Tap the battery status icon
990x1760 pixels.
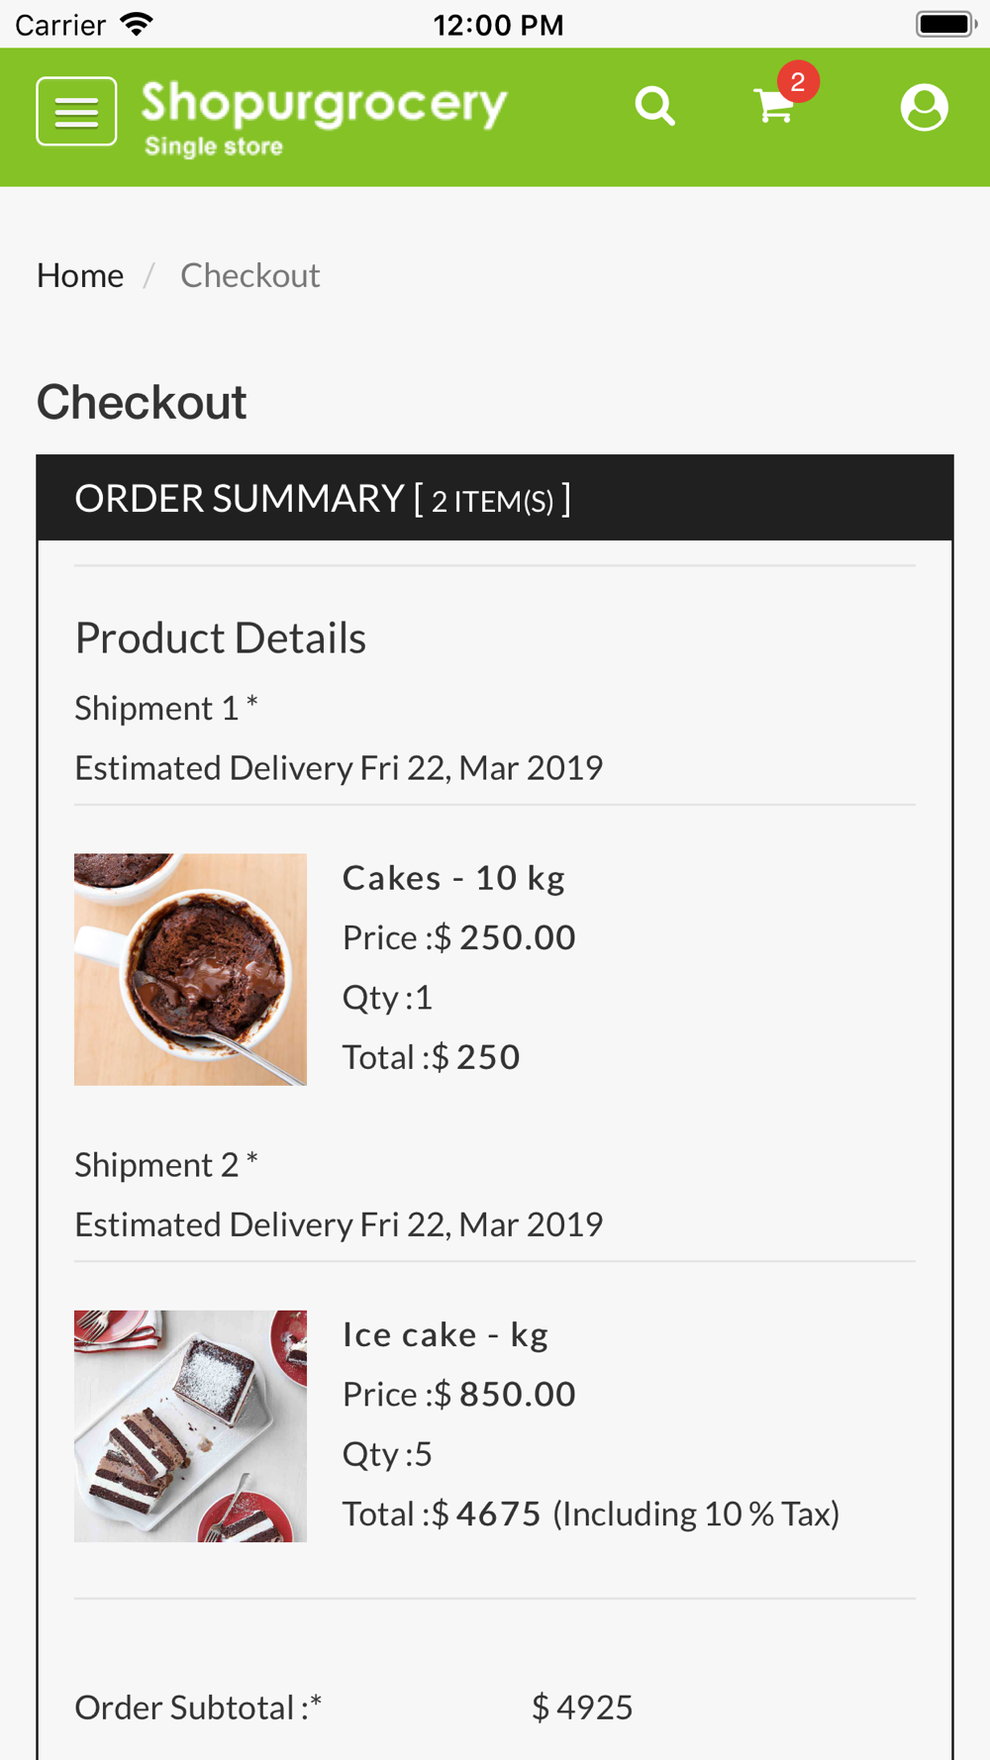click(x=944, y=24)
